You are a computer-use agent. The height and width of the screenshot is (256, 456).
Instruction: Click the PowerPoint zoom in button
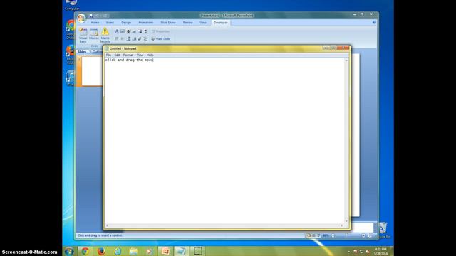point(363,235)
